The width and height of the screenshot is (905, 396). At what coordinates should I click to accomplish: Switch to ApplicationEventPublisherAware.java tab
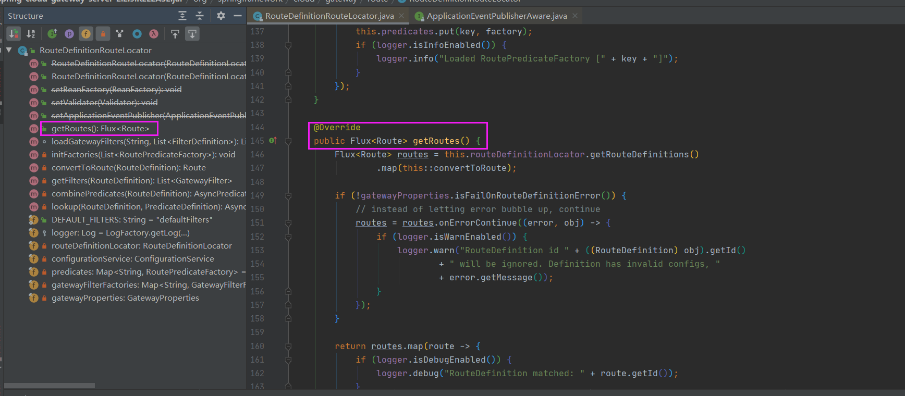coord(497,16)
